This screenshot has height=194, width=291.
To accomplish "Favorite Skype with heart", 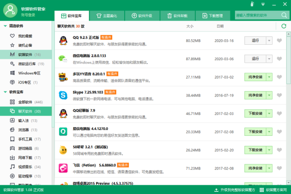I will (x=279, y=95).
